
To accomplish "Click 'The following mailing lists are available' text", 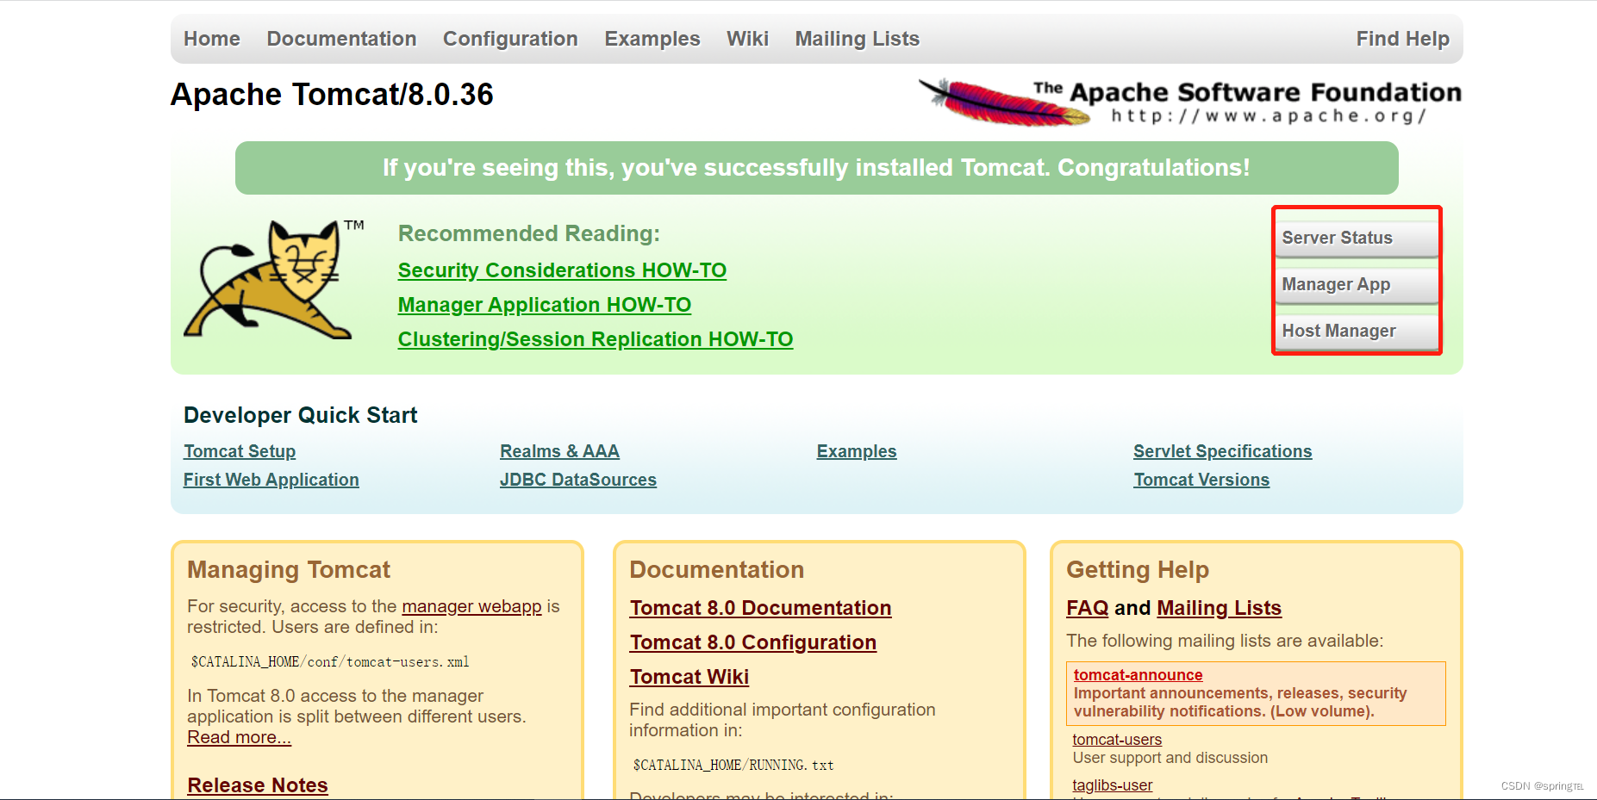I will (x=1225, y=641).
